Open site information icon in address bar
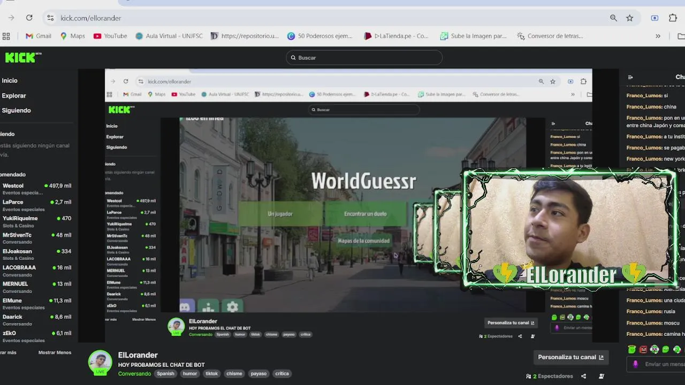This screenshot has height=385, width=685. pos(50,18)
